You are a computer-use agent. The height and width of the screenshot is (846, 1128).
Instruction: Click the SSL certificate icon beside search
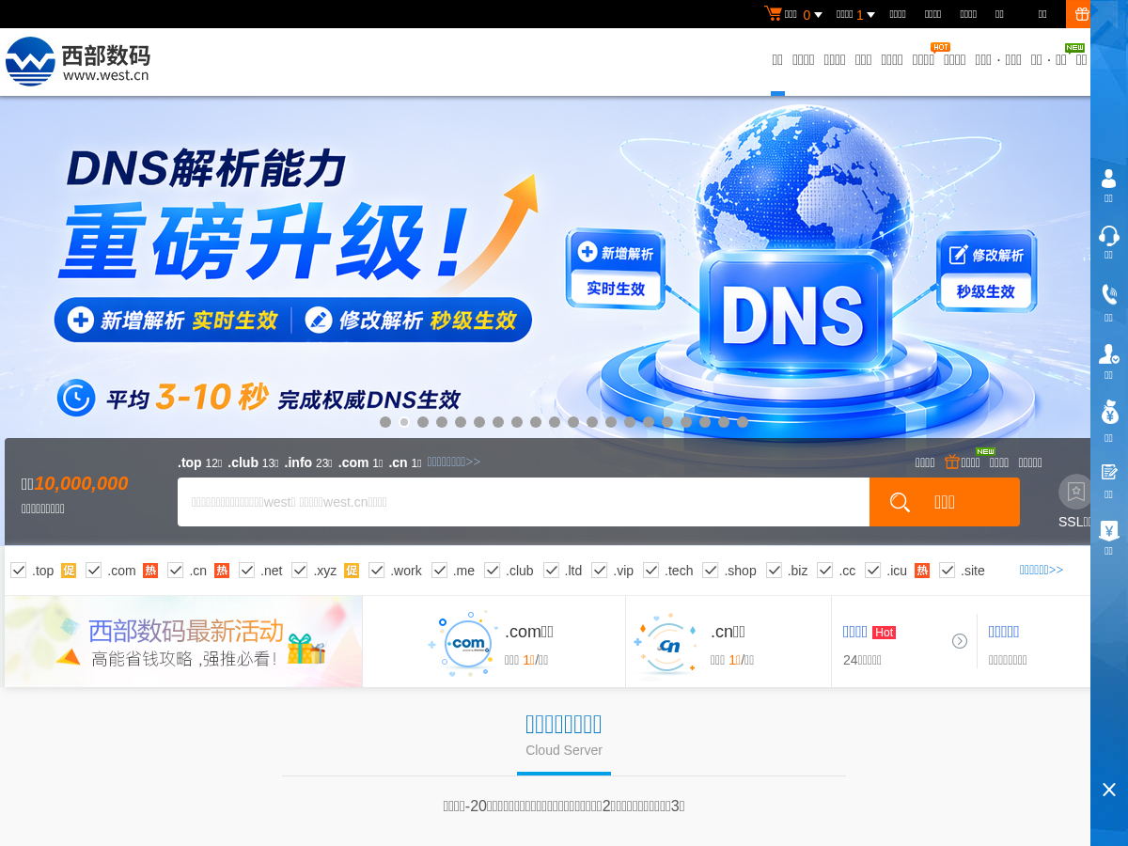point(1074,492)
